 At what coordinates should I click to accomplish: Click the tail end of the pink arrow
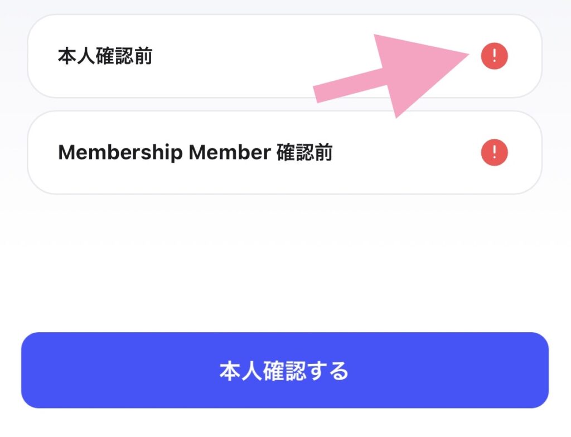[319, 94]
